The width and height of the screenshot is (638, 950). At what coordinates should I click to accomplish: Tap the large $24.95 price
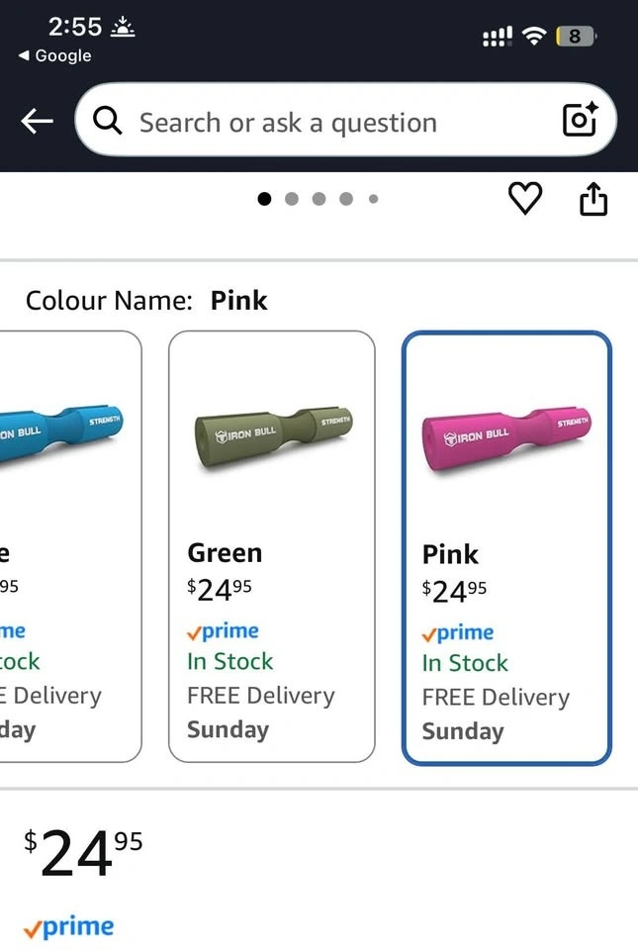(84, 853)
